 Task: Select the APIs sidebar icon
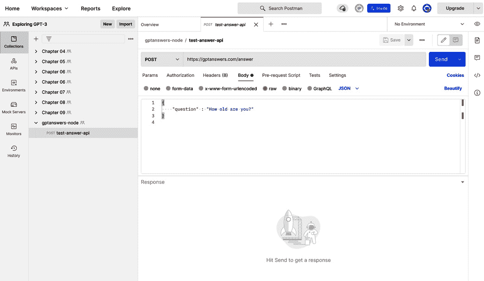pyautogui.click(x=14, y=62)
